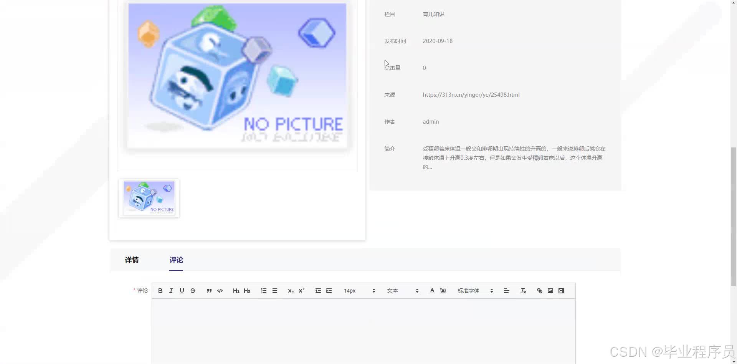The height and width of the screenshot is (364, 737).
Task: Click the 简介 summary paragraph
Action: (x=514, y=158)
